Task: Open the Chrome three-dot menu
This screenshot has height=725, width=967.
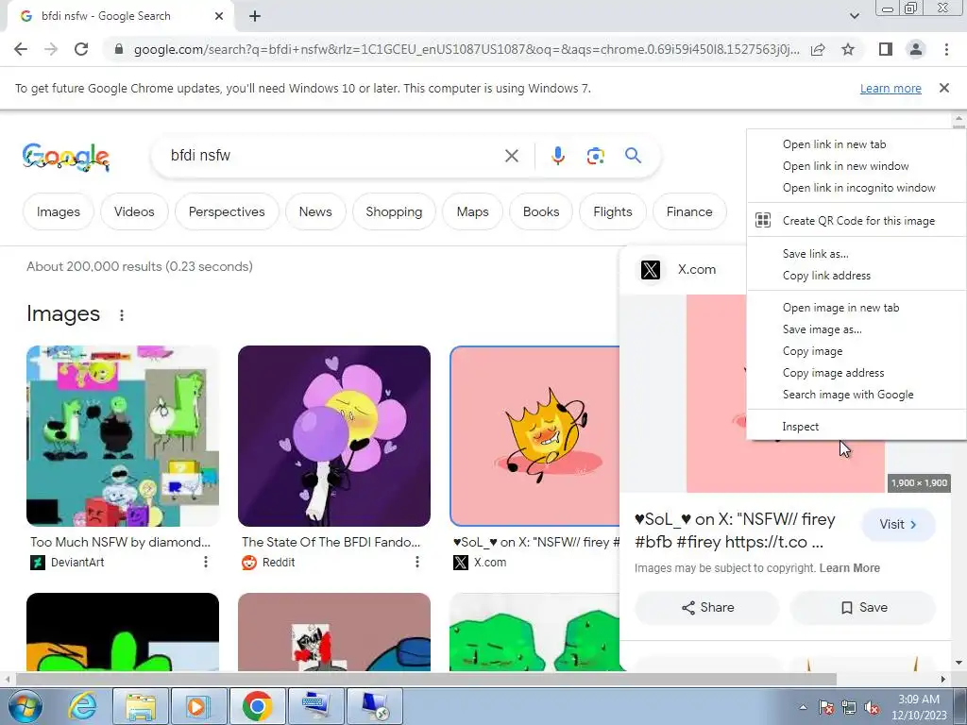Action: pos(946,49)
